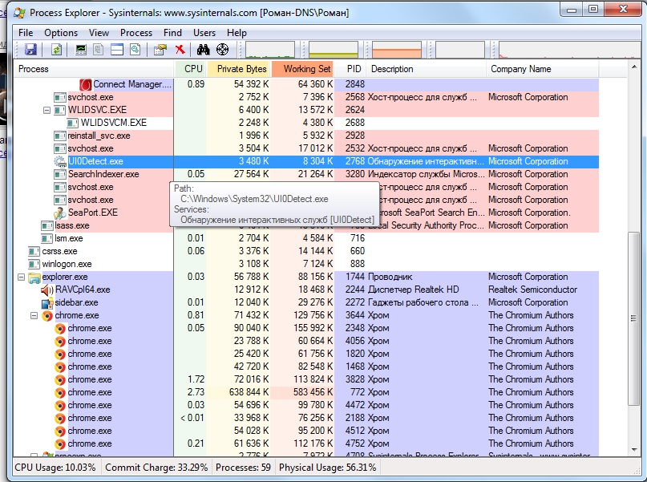
Task: Open the Find menu
Action: click(x=172, y=33)
